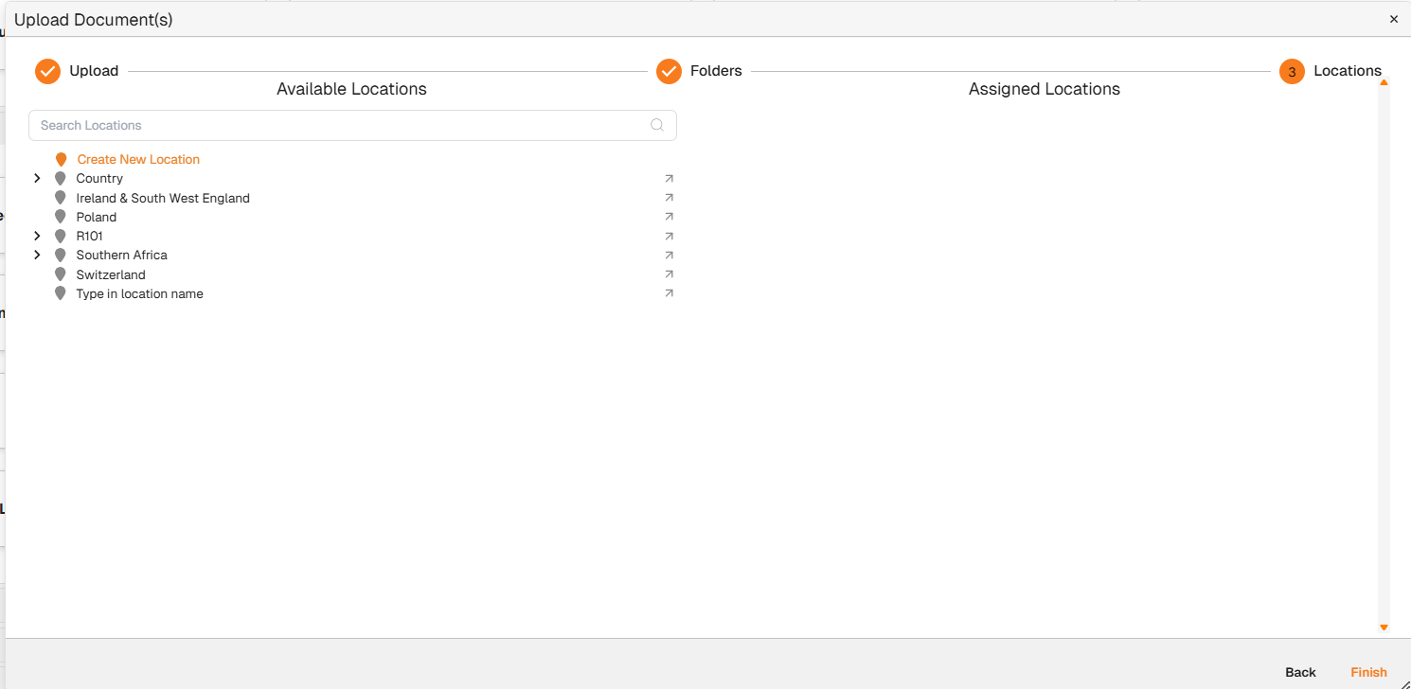The width and height of the screenshot is (1411, 689).
Task: Select the Type in location name item
Action: coord(139,293)
